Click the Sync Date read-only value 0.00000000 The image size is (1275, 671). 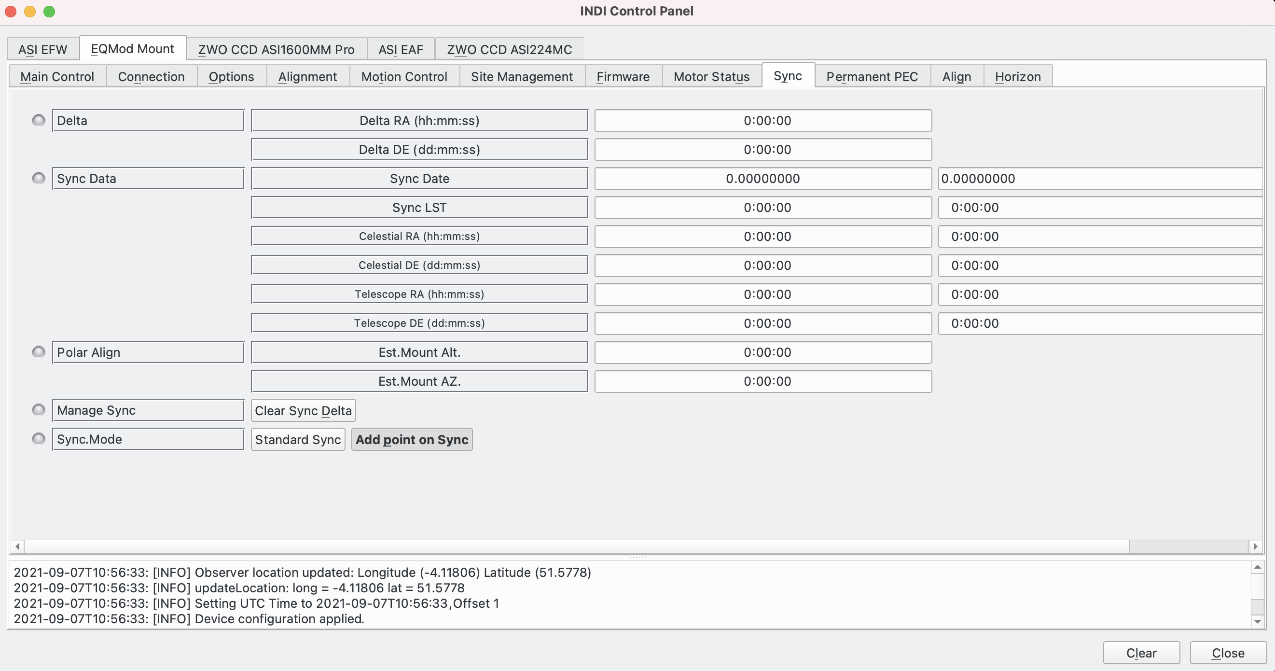click(763, 178)
